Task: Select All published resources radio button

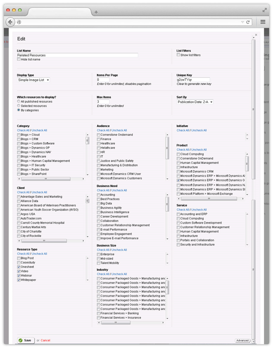Action: point(18,101)
